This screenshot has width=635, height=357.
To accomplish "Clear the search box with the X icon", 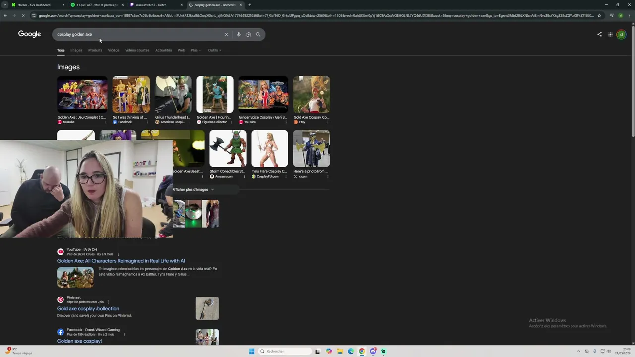I will [x=226, y=34].
